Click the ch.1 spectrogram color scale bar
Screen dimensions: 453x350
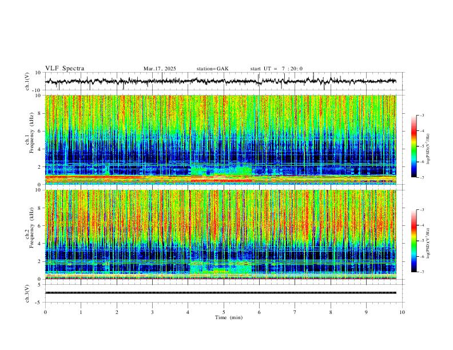(414, 146)
